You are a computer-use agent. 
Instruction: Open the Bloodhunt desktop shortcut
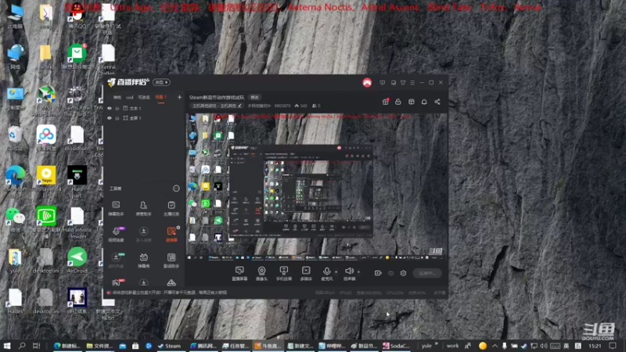pyautogui.click(x=77, y=138)
